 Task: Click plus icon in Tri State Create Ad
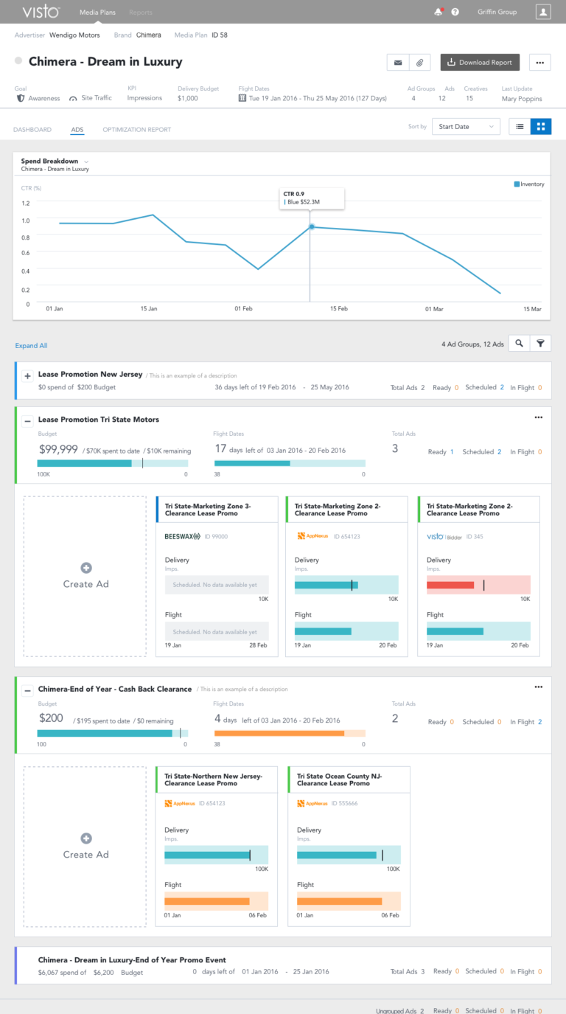85,568
